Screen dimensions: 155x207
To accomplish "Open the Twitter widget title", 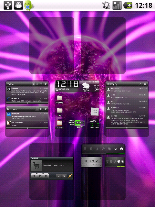I will click(11, 84).
